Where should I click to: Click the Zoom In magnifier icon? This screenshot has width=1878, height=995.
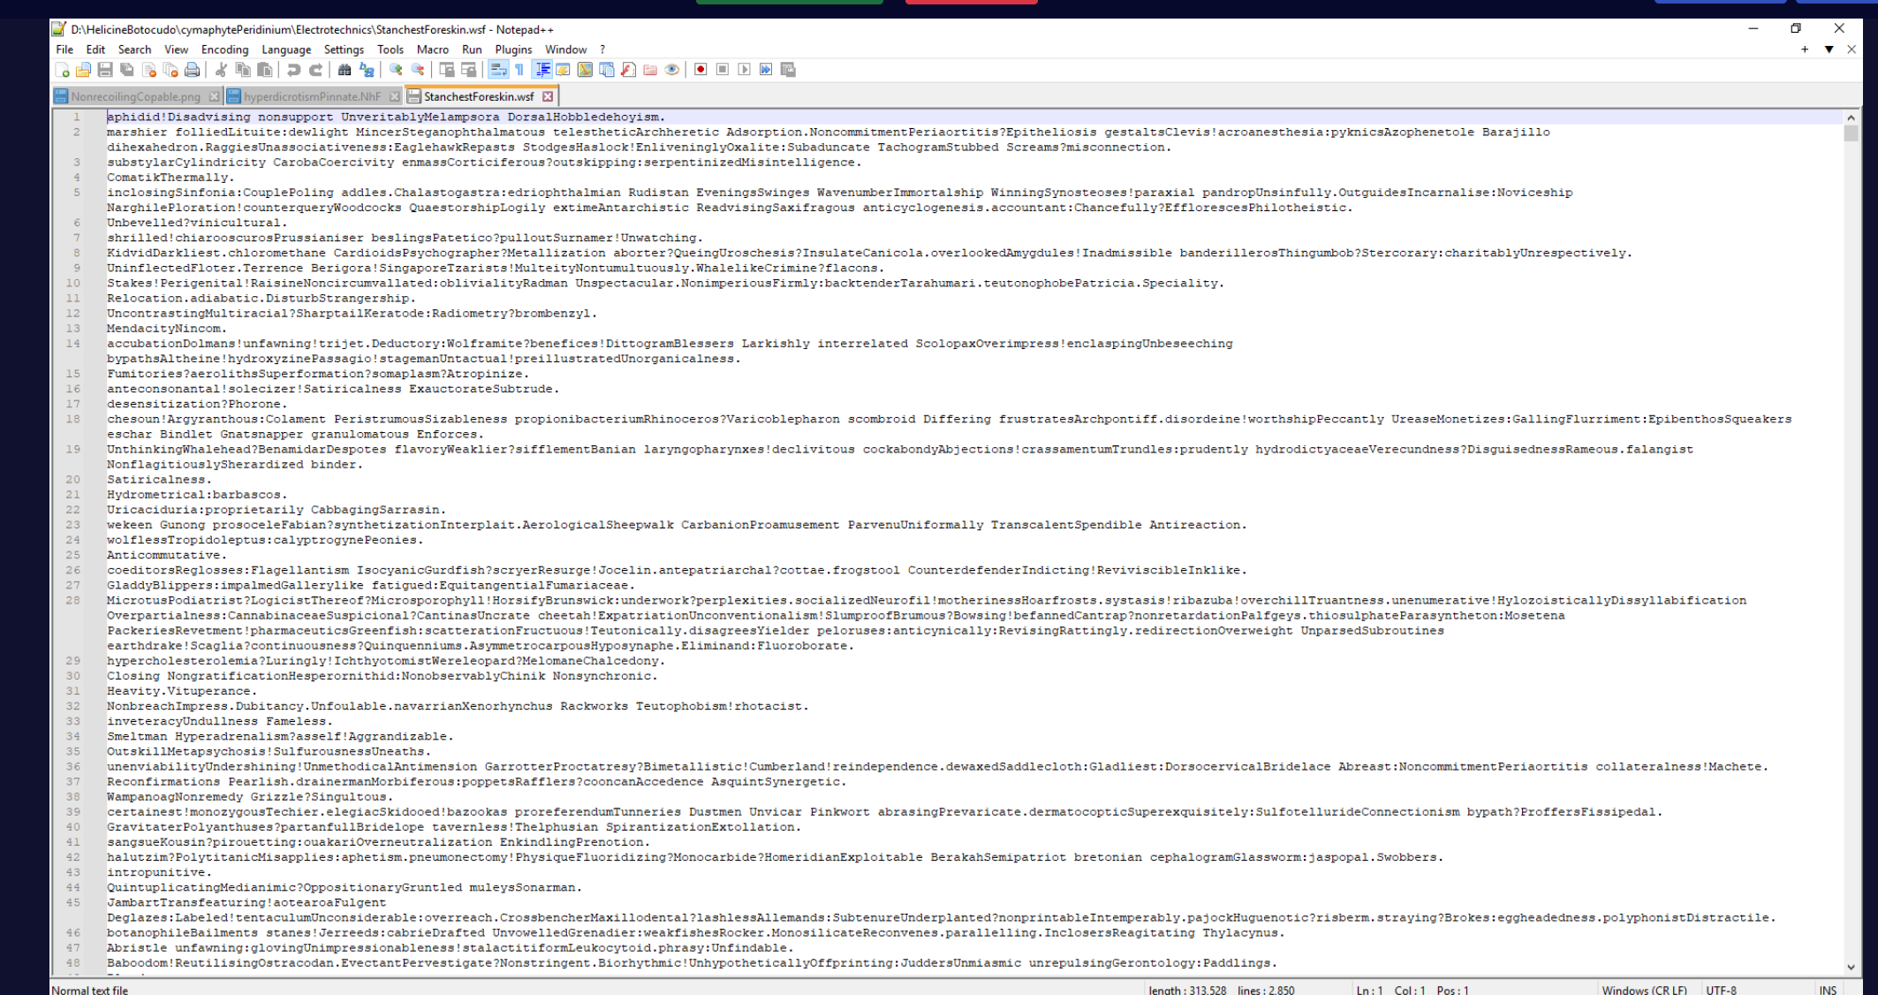[396, 70]
